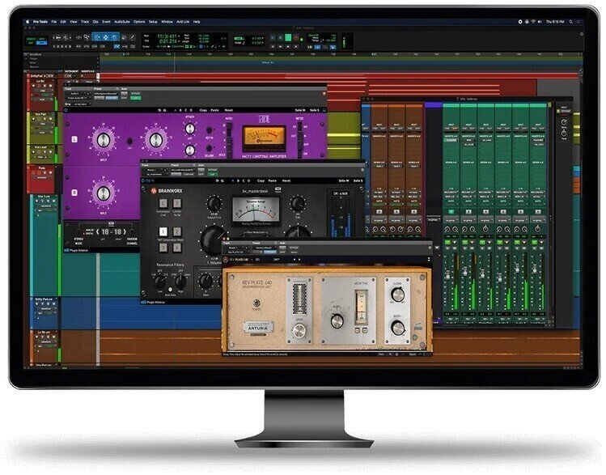
Task: Open the preset dropdown in the purple compressor header
Action: (105, 94)
